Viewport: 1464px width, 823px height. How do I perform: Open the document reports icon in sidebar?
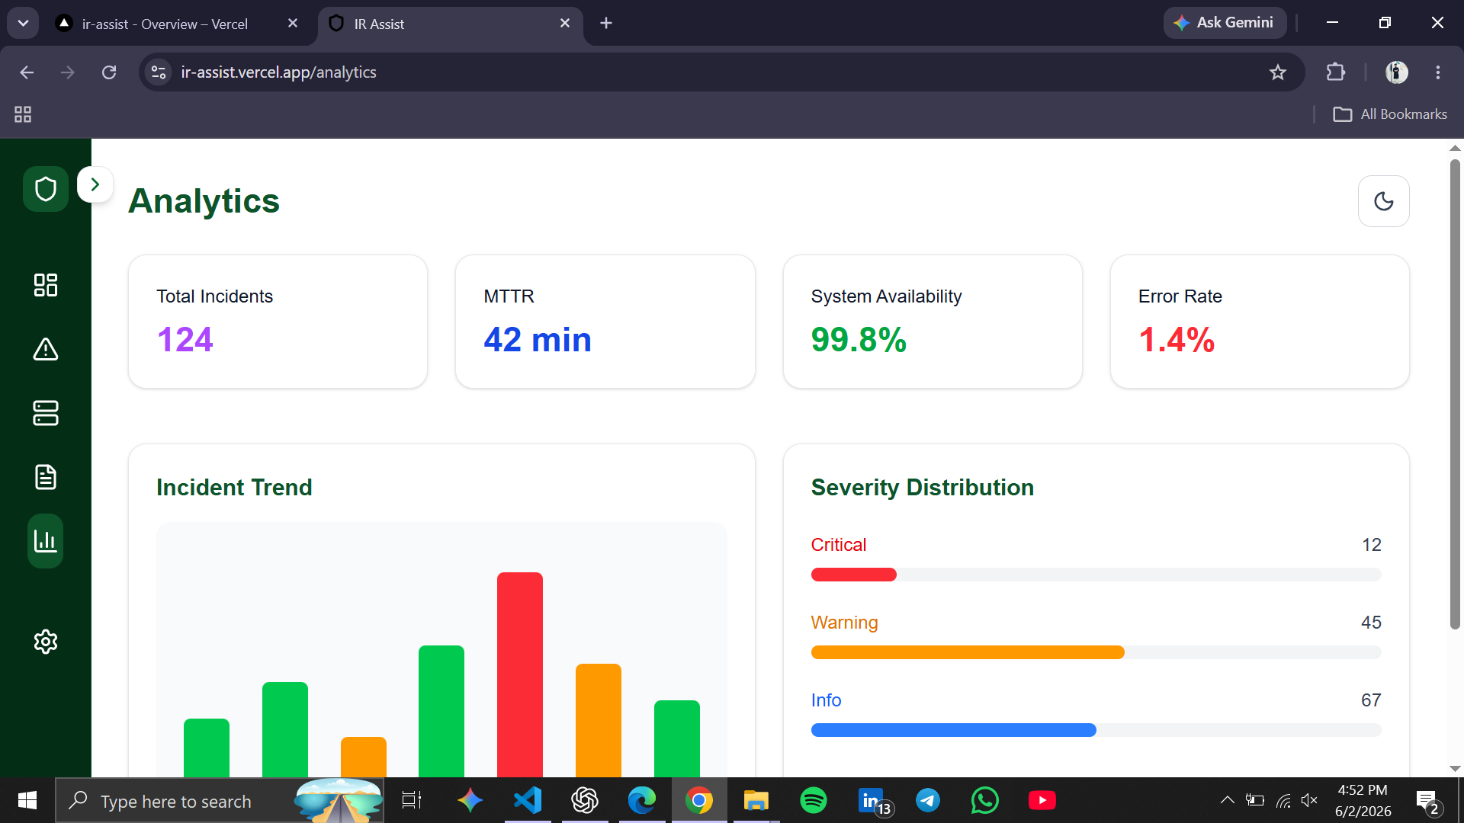coord(46,477)
